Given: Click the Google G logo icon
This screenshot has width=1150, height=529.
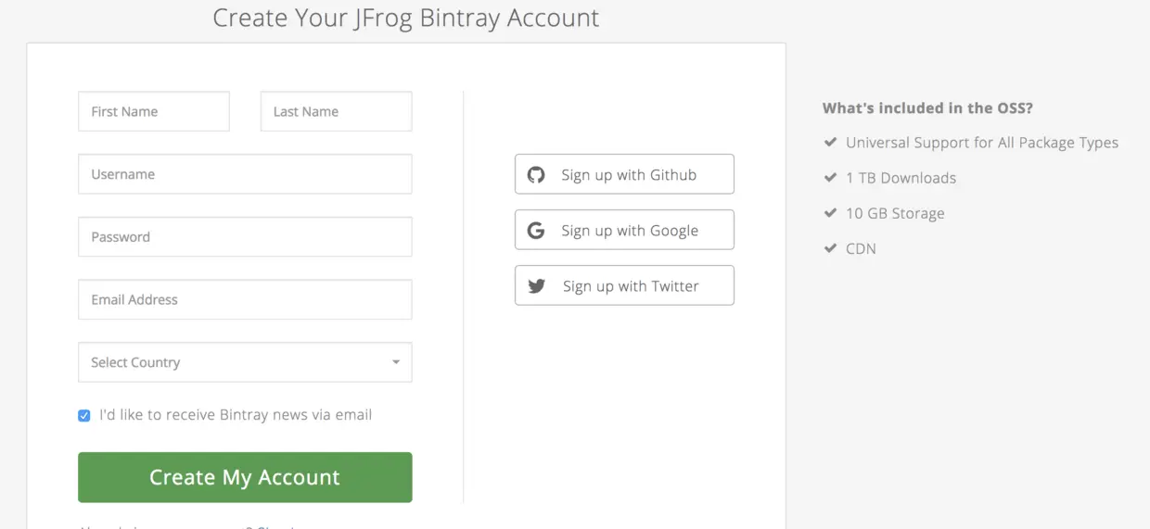Looking at the screenshot, I should pyautogui.click(x=536, y=231).
